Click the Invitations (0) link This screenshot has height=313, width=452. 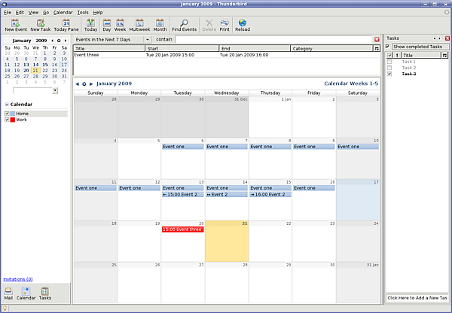[x=18, y=279]
